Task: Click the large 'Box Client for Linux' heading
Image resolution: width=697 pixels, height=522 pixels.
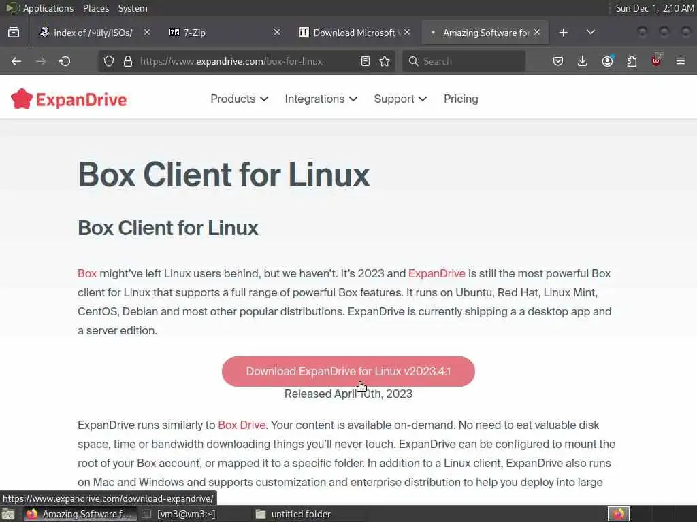Action: (223, 175)
